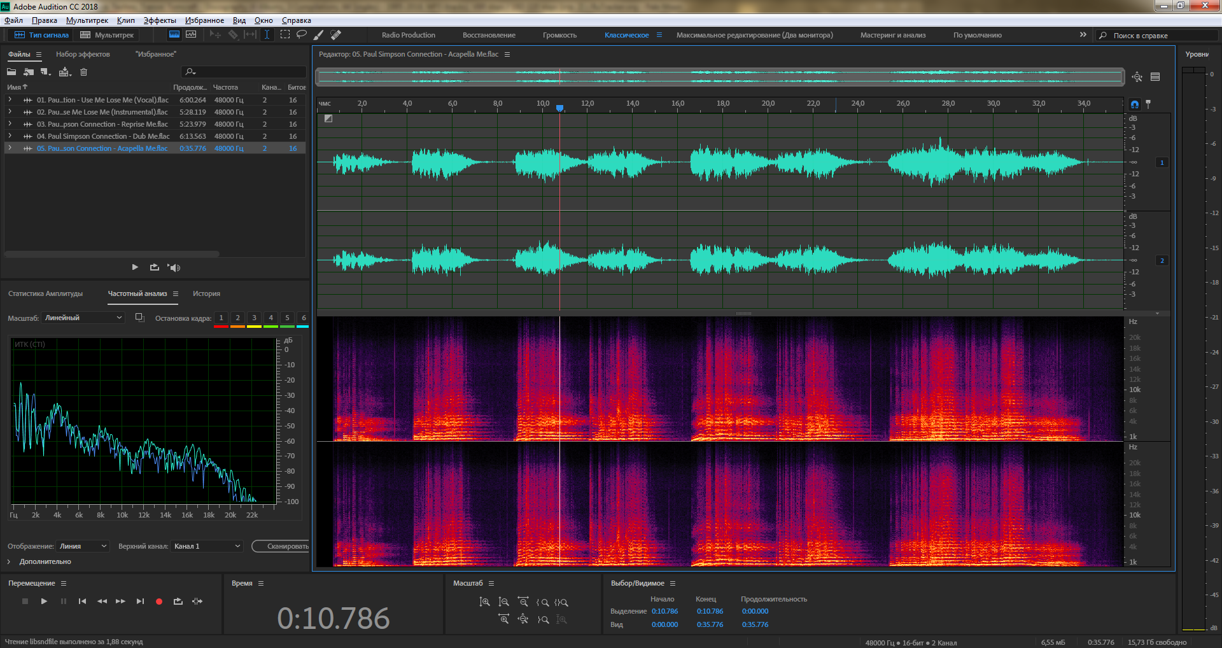Image resolution: width=1222 pixels, height=648 pixels.
Task: Select the Radio Production workspace
Action: point(409,35)
